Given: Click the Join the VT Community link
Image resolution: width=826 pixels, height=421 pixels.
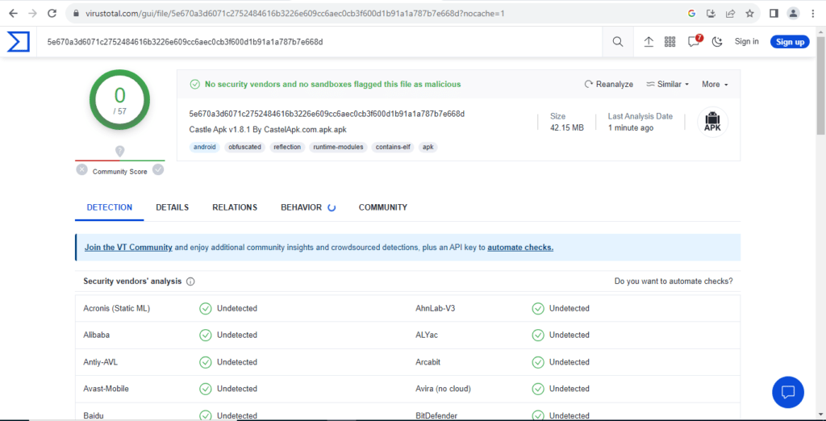Looking at the screenshot, I should tap(128, 247).
